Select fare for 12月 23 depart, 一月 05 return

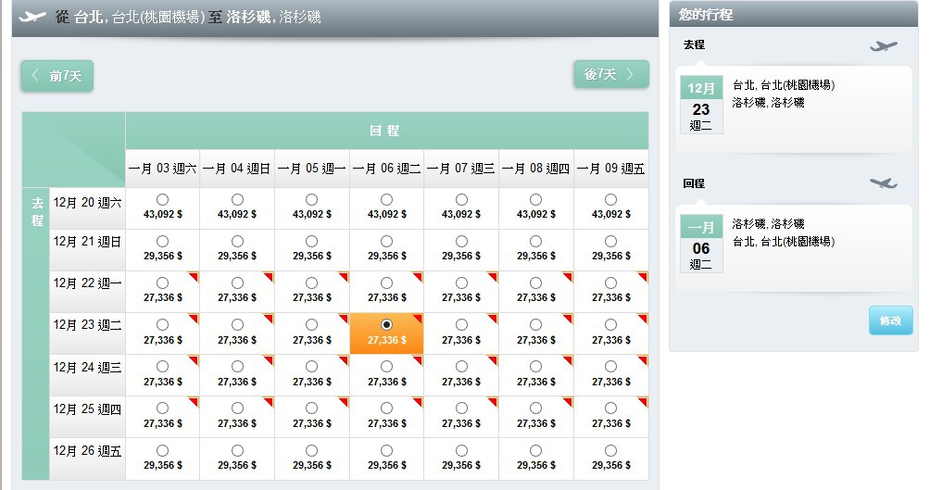(311, 324)
